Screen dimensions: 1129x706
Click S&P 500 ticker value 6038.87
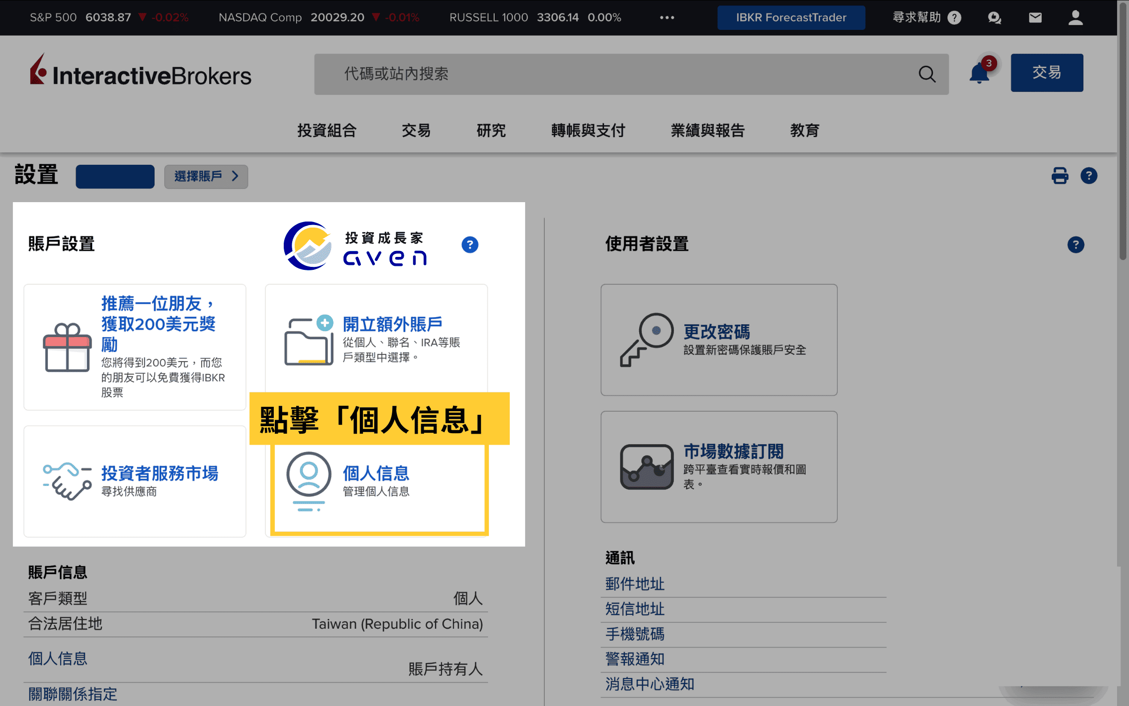pos(108,17)
